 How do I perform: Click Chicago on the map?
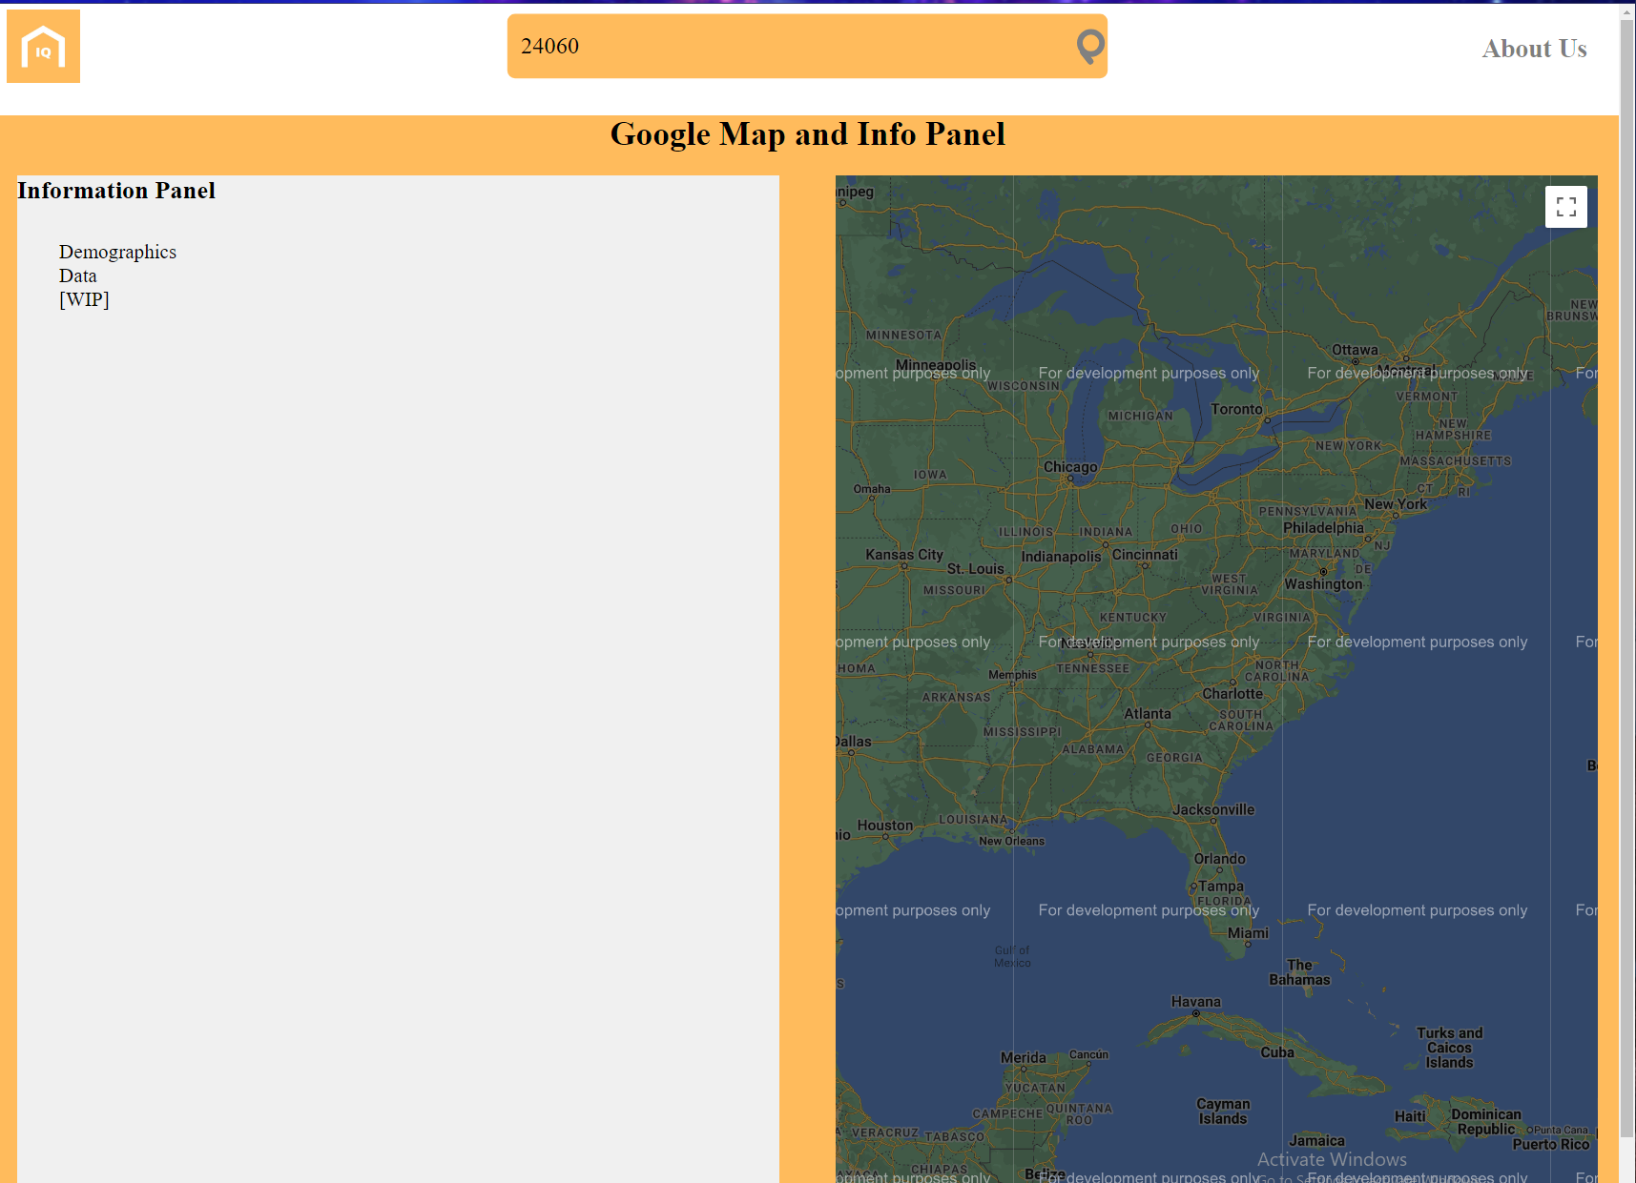(1070, 467)
